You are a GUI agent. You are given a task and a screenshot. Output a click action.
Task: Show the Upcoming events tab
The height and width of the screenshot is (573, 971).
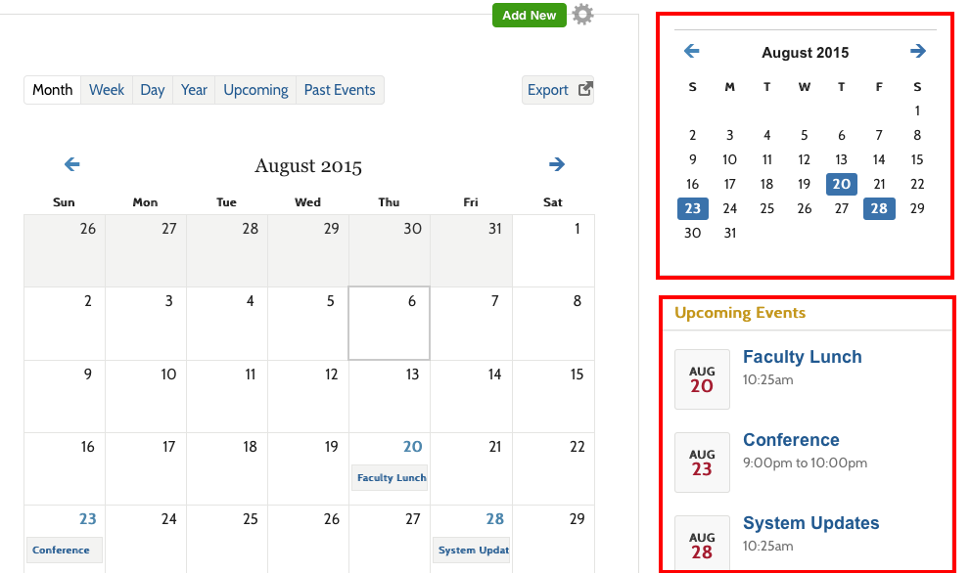tap(255, 90)
